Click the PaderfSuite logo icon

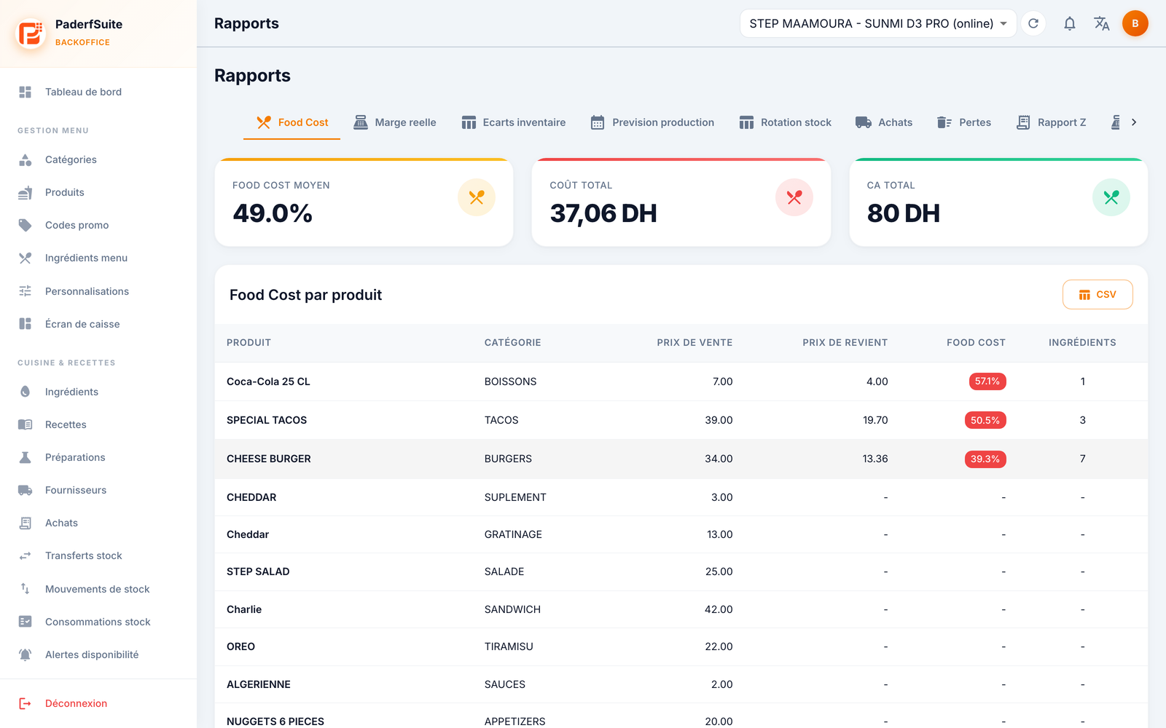coord(31,33)
